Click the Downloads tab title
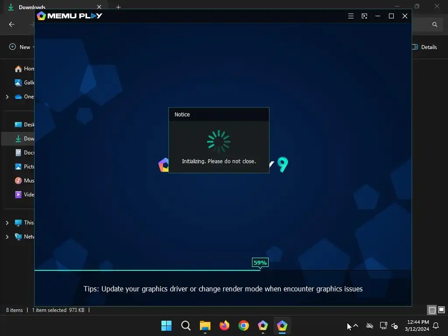 (32, 7)
